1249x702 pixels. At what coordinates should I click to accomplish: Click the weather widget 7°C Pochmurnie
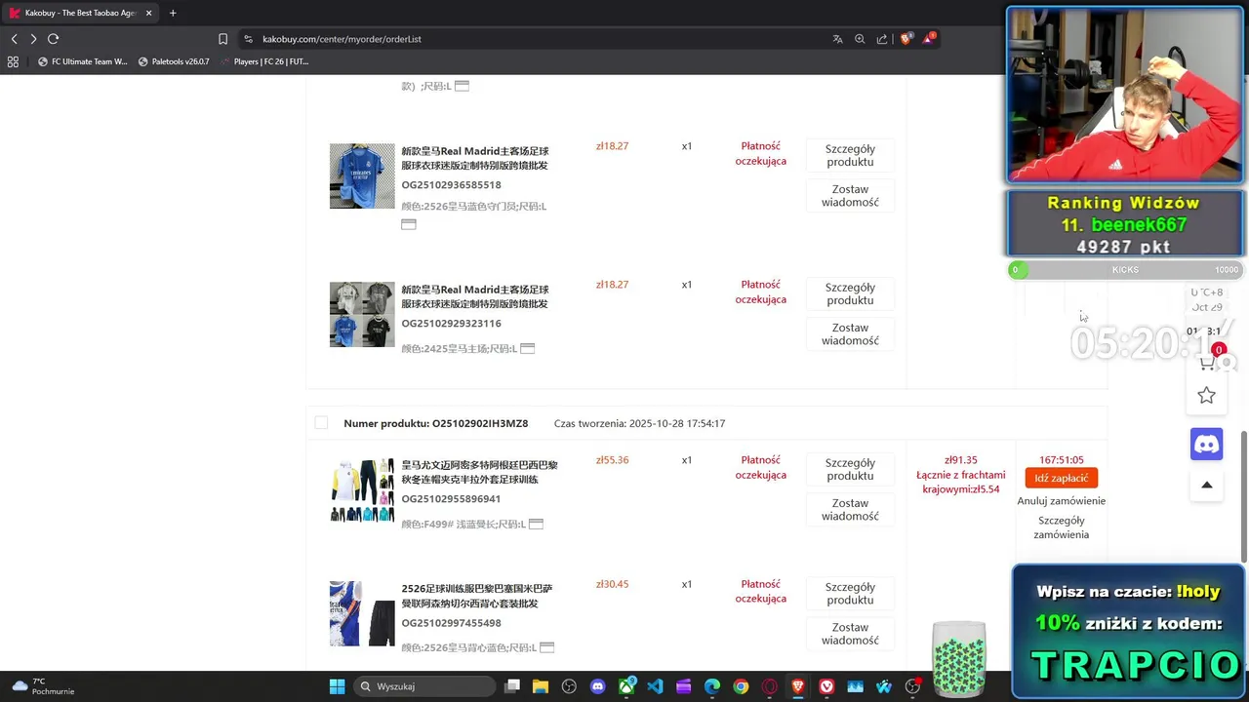43,686
